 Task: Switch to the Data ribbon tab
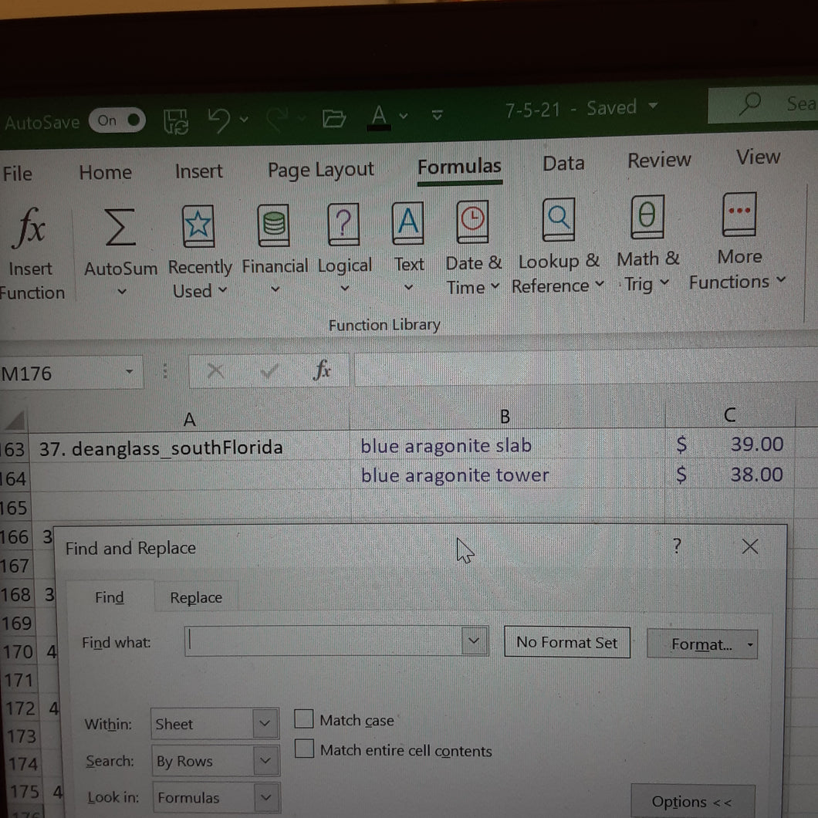(x=563, y=164)
